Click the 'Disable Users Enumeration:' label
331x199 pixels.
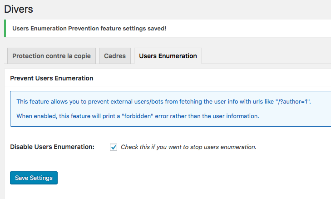[52, 147]
